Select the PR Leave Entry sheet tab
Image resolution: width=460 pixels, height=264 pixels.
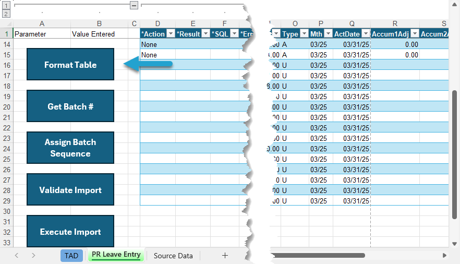click(116, 255)
